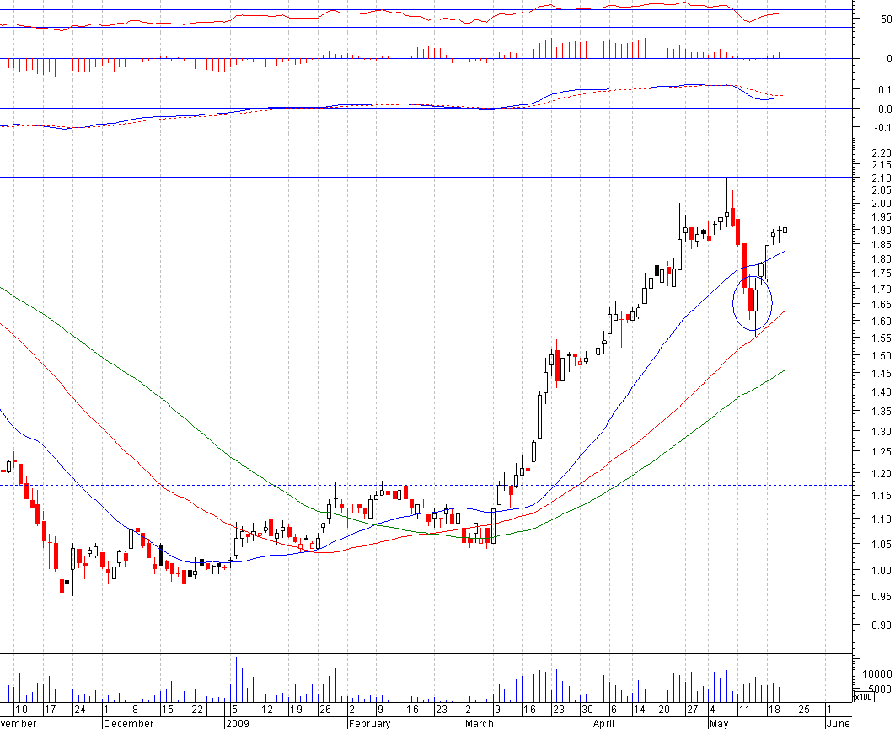This screenshot has width=895, height=729.
Task: Select the 1.50 price axis value
Action: point(882,356)
